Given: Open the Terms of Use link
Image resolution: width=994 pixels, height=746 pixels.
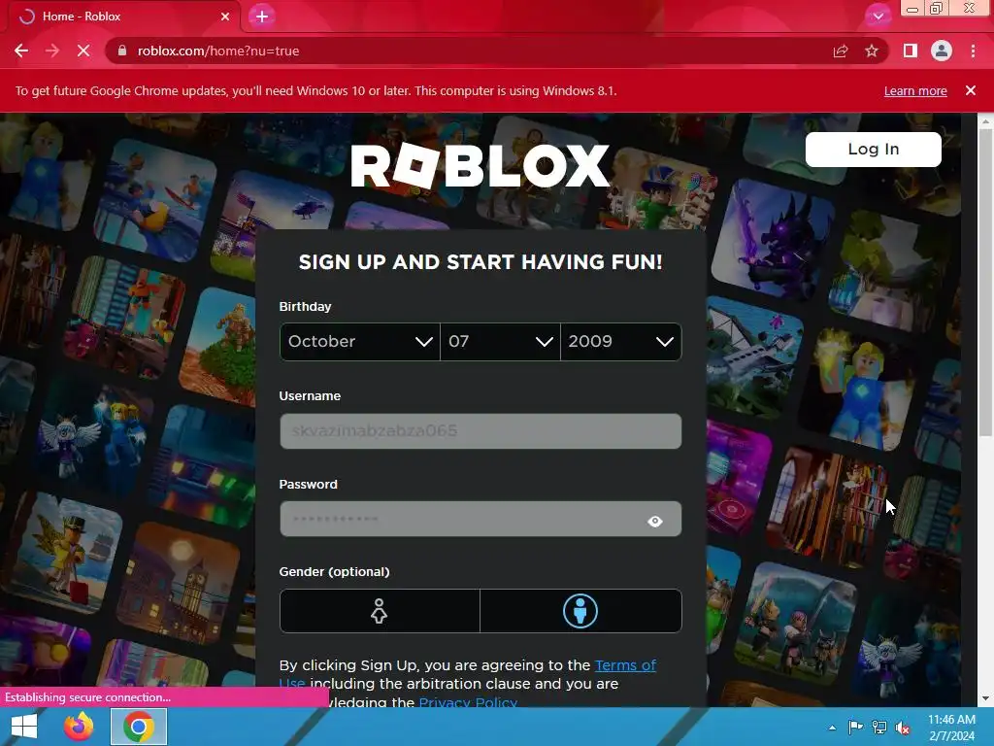Looking at the screenshot, I should tap(625, 665).
